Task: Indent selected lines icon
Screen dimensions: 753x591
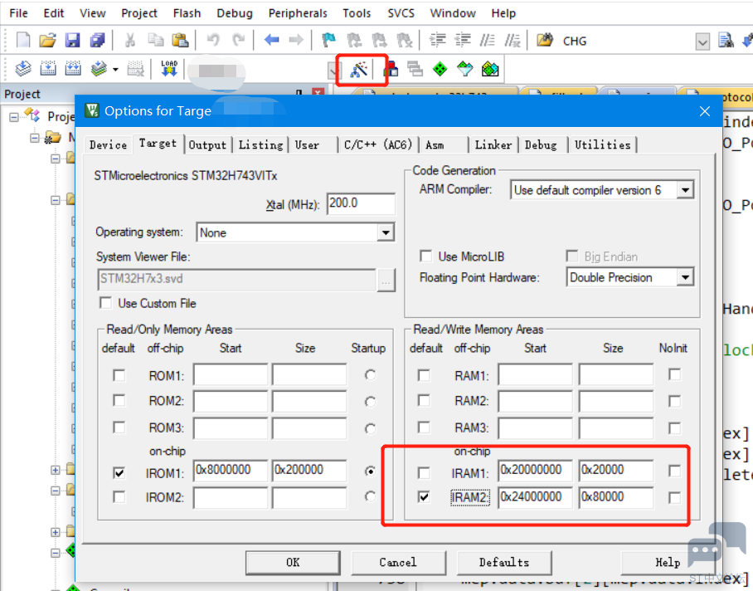Action: click(438, 41)
